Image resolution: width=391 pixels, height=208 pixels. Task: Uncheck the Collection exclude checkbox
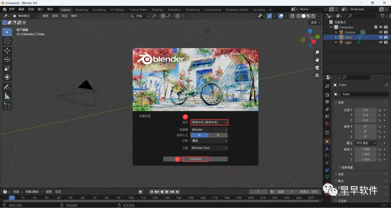point(376,27)
